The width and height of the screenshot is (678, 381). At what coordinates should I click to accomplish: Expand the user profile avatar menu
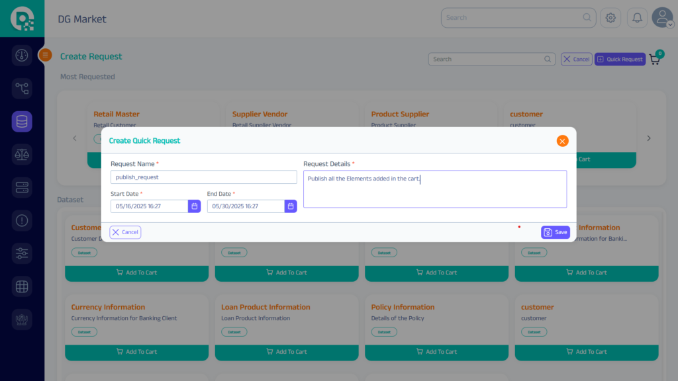pyautogui.click(x=662, y=18)
